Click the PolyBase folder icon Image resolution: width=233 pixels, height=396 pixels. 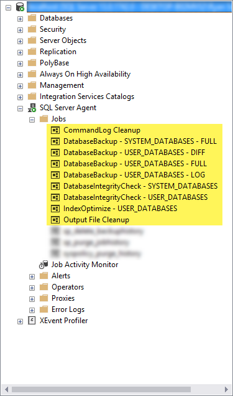[x=32, y=63]
